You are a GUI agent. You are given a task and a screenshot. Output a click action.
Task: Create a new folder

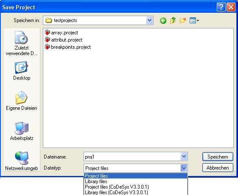pos(183,20)
